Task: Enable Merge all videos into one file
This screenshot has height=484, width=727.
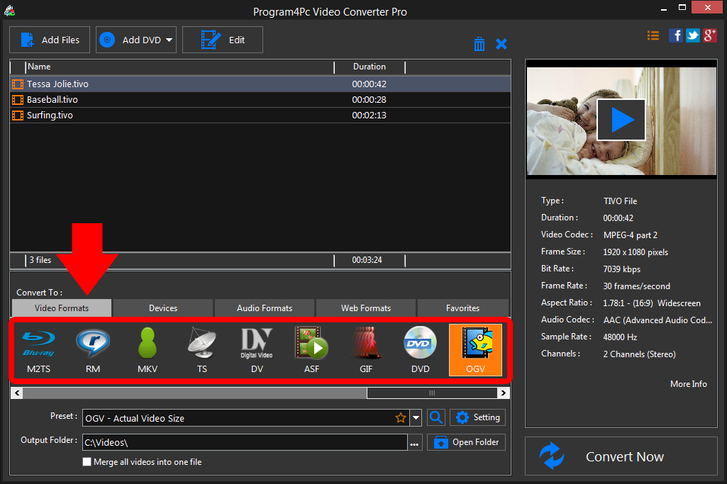Action: pyautogui.click(x=87, y=462)
